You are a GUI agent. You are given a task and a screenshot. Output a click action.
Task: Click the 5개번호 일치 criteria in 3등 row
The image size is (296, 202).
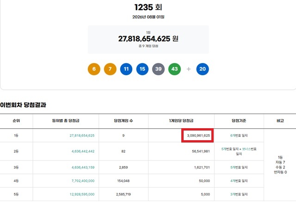[x=239, y=167]
